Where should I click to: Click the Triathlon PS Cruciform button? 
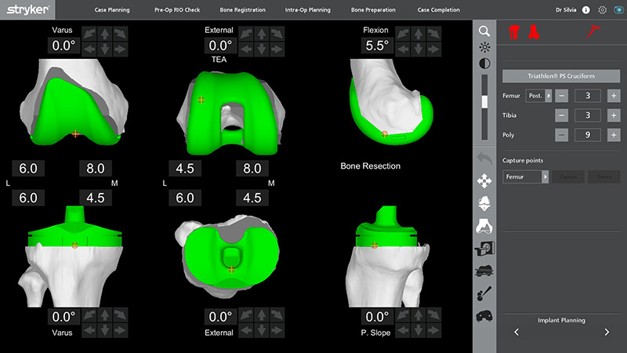pos(563,76)
